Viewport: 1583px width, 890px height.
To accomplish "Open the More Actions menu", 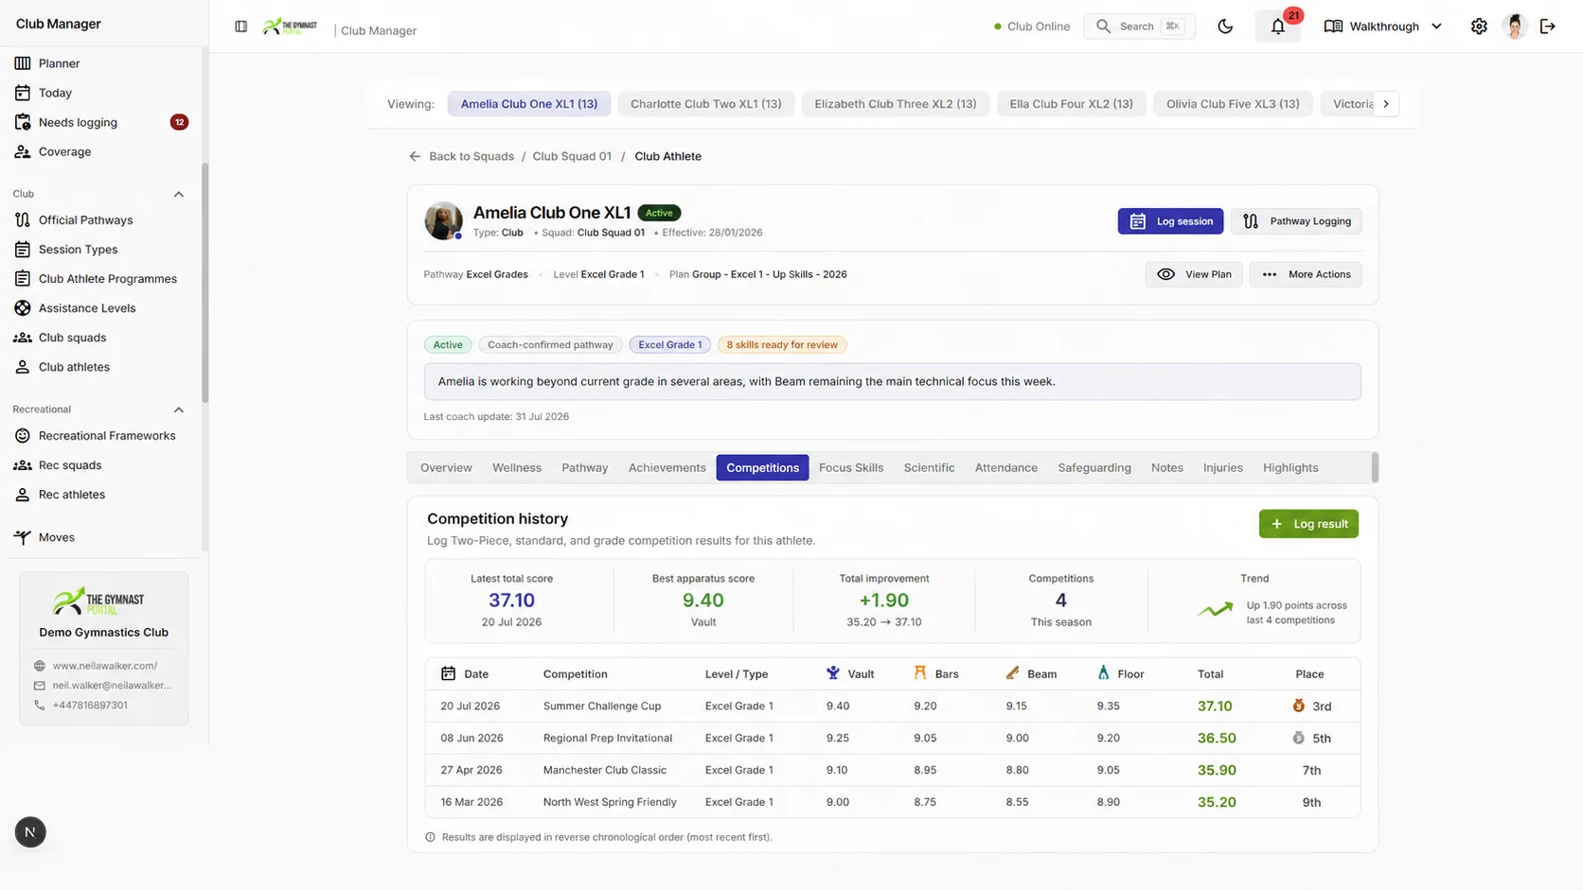I will point(1306,274).
